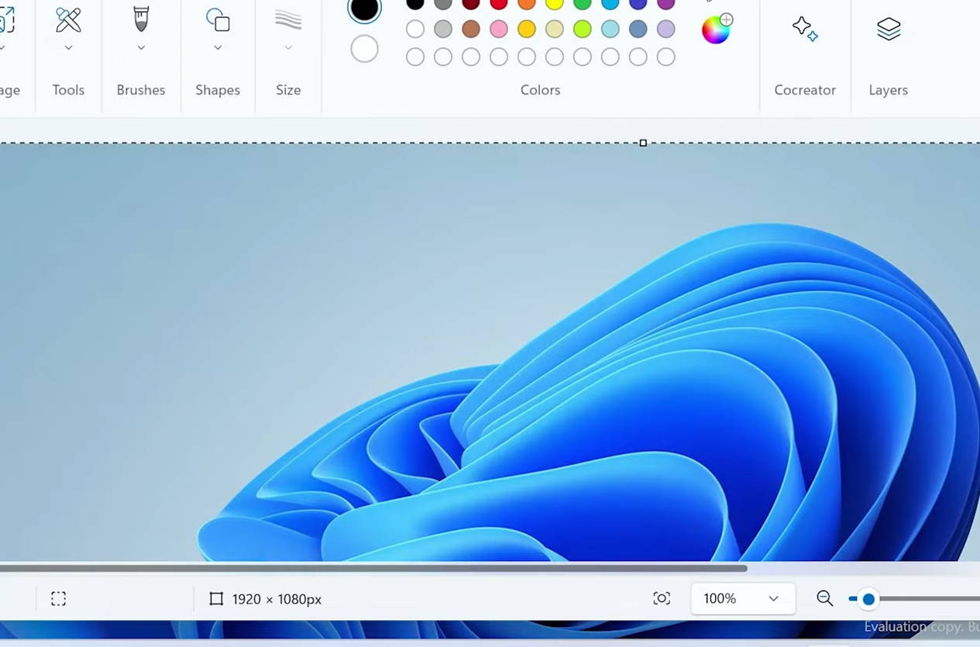Select Color 1 swatch (black)

[x=364, y=10]
